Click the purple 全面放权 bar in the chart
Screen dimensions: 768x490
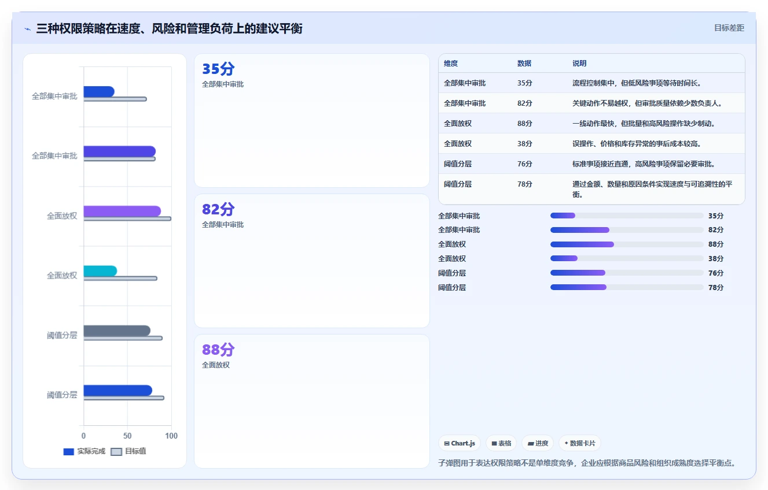pyautogui.click(x=122, y=211)
